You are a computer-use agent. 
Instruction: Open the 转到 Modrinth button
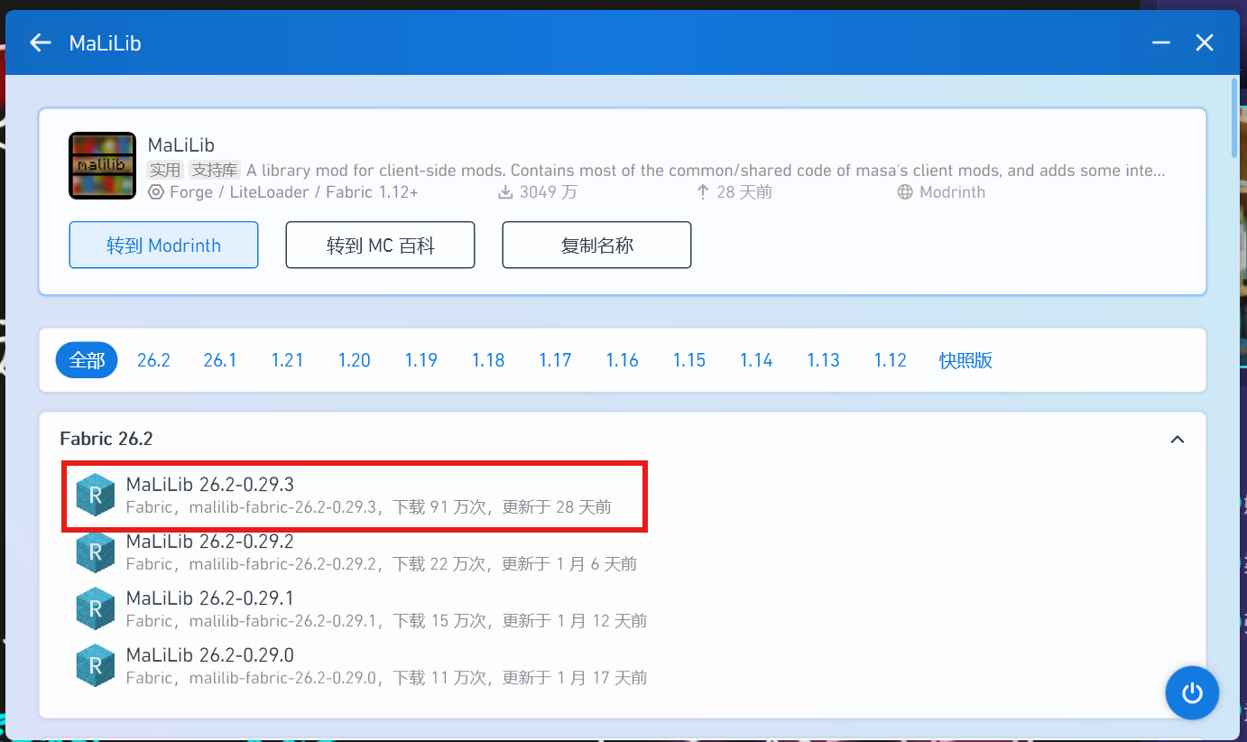(163, 245)
